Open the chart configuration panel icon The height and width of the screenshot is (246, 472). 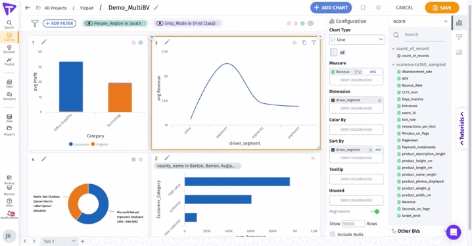(x=459, y=22)
